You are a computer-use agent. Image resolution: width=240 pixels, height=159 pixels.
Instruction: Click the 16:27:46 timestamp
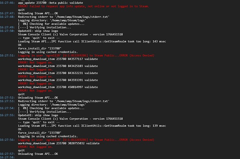coord(8,3)
